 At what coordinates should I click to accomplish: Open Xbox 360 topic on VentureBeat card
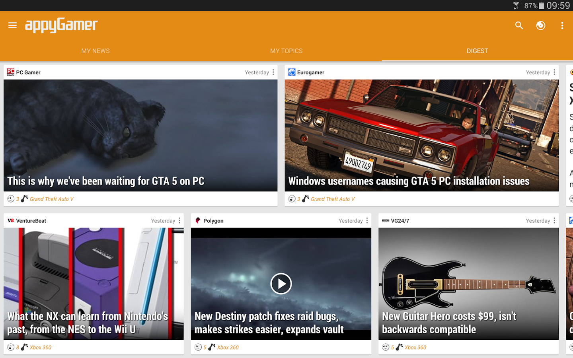[x=41, y=347]
